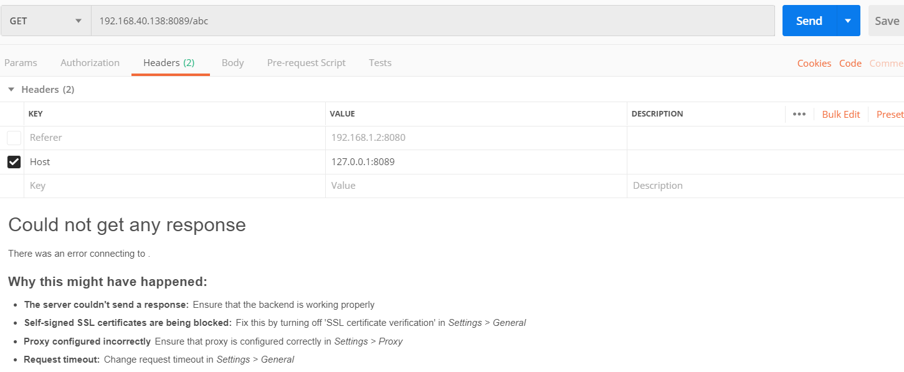
Task: Select the Tests tab
Action: 380,63
